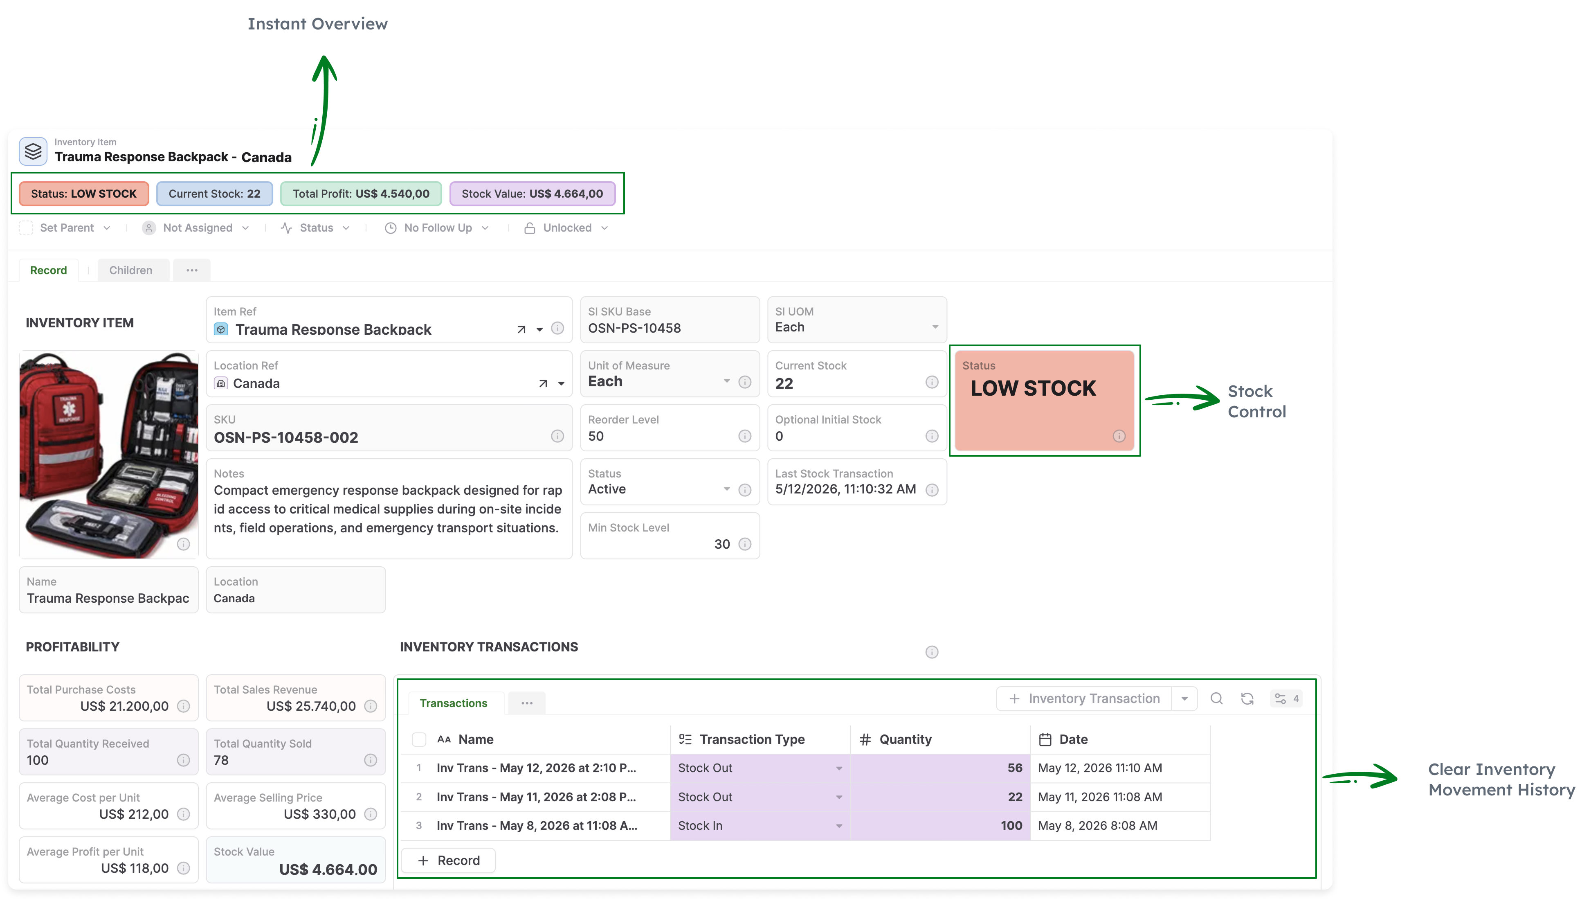Show info for Average Profit per Unit
The height and width of the screenshot is (901, 1591).
183,868
